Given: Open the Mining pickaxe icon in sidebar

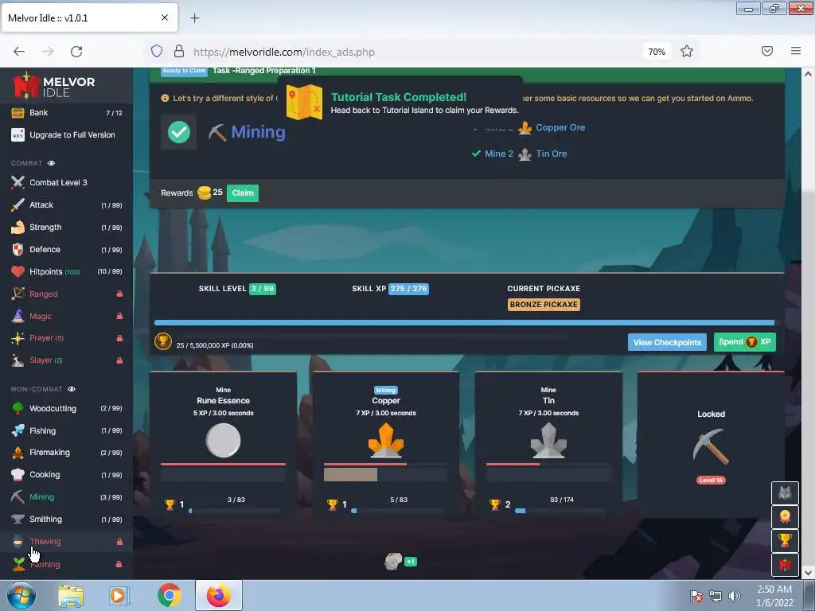Looking at the screenshot, I should [18, 497].
